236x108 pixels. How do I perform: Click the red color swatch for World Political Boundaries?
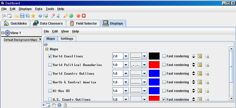point(154,65)
